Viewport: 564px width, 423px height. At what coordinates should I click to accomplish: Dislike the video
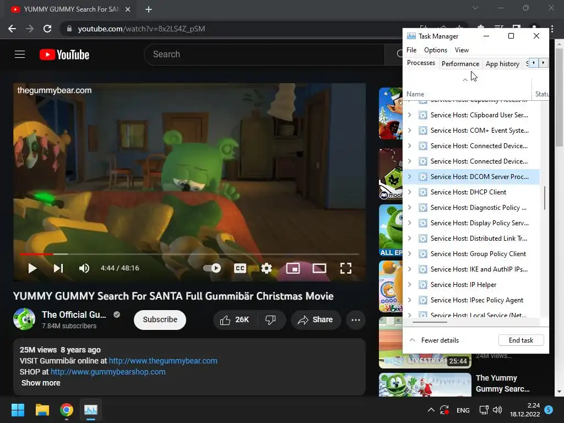click(270, 320)
